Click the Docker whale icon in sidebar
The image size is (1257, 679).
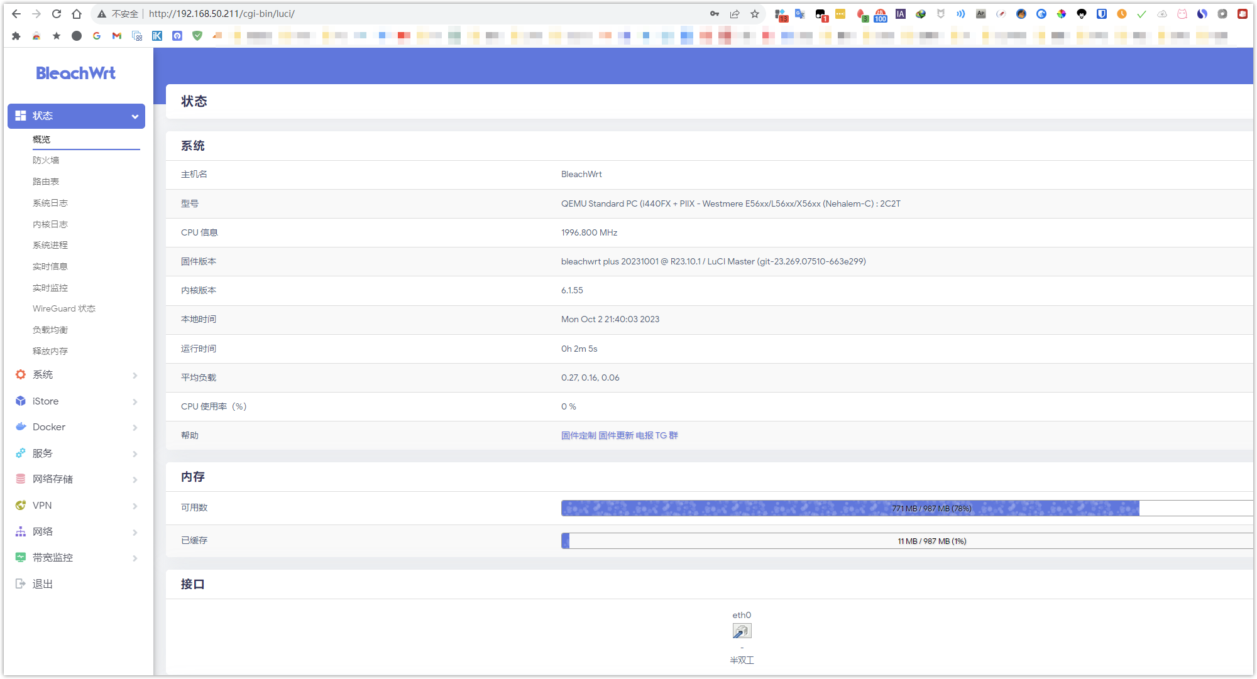(21, 426)
